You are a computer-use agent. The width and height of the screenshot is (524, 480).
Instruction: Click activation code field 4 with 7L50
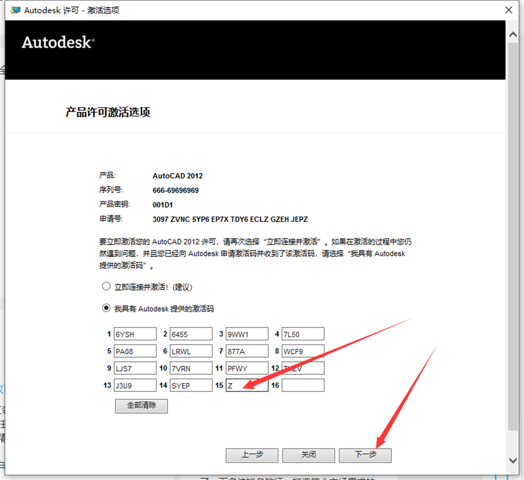pyautogui.click(x=303, y=334)
